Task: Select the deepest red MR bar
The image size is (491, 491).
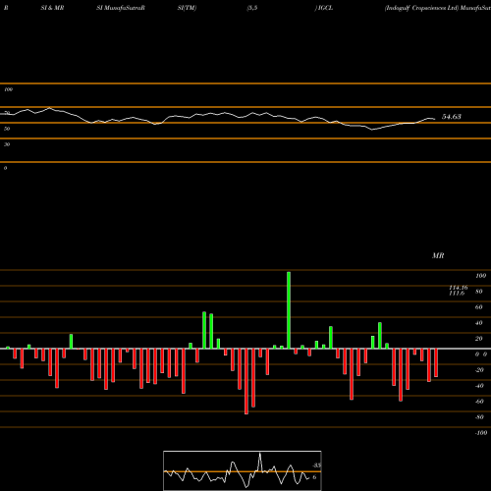Action: coord(246,381)
